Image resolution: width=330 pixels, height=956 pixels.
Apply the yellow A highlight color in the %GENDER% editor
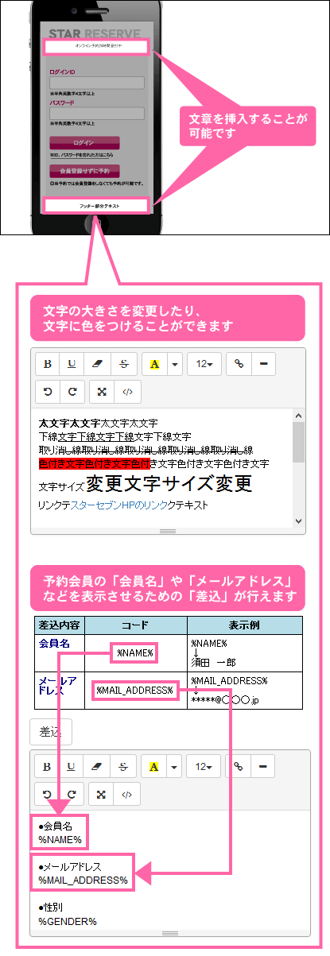pyautogui.click(x=154, y=767)
